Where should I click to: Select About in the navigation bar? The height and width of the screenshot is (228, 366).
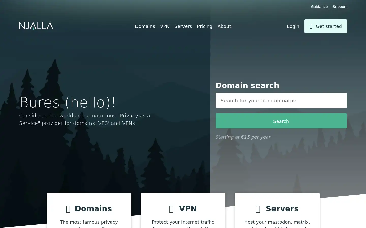[x=224, y=26]
